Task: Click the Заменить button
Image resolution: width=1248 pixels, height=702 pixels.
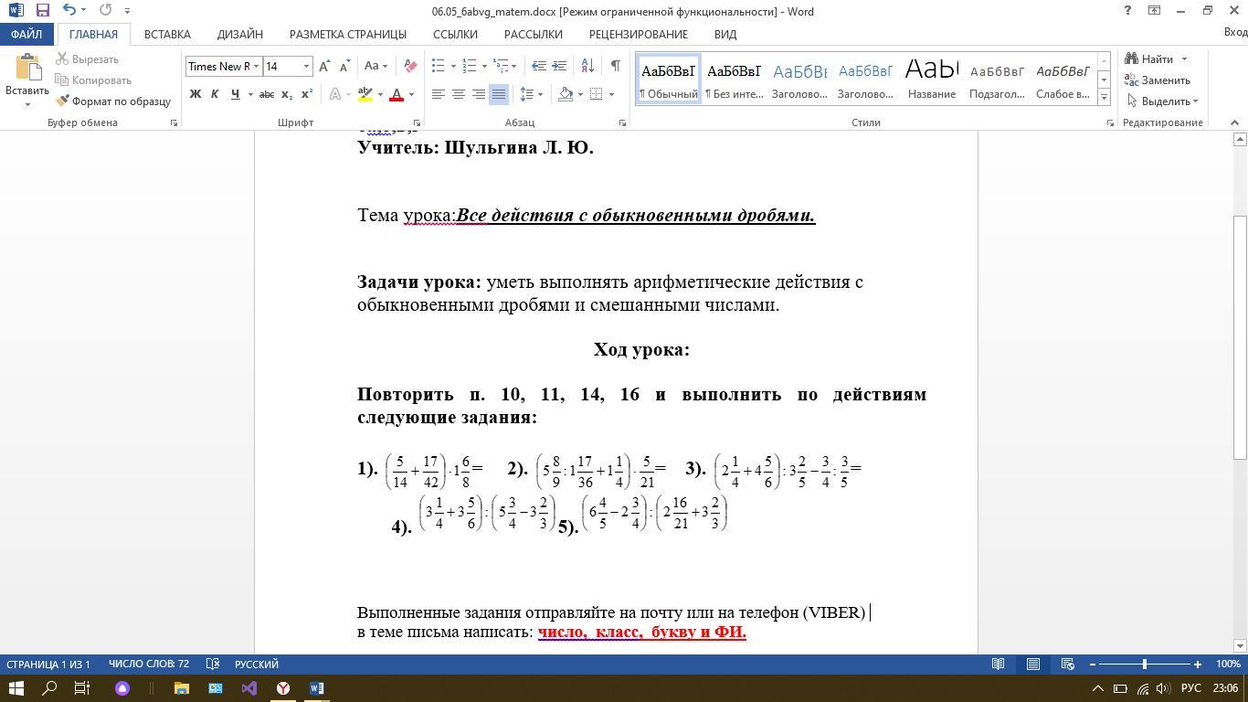Action: 1158,80
